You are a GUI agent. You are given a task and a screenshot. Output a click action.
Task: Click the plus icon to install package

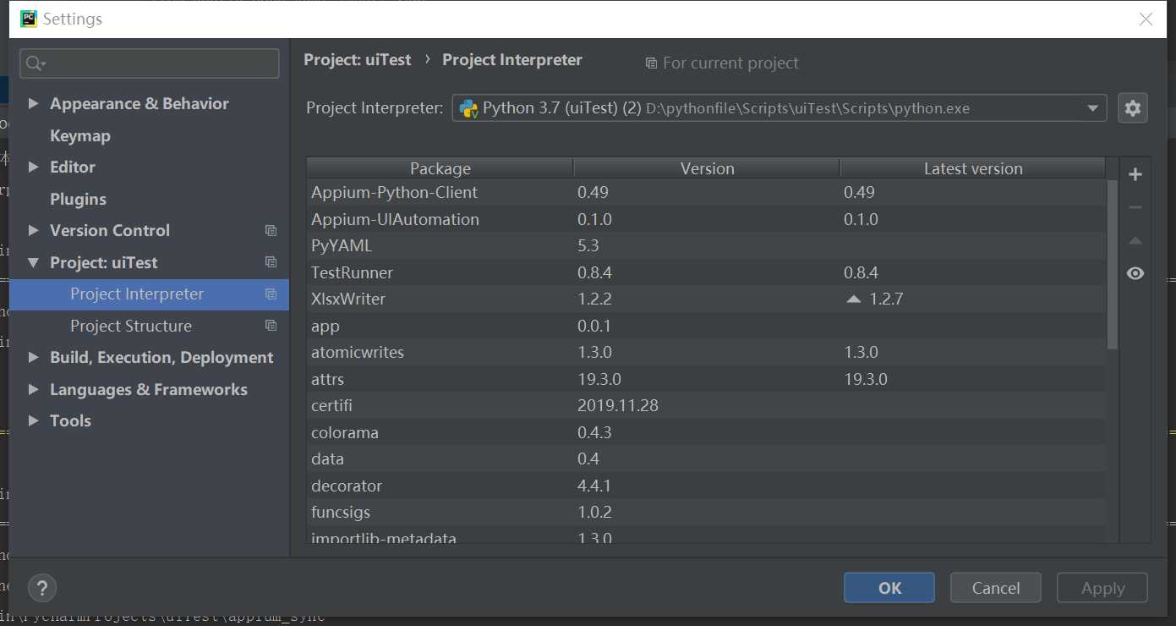click(1135, 174)
